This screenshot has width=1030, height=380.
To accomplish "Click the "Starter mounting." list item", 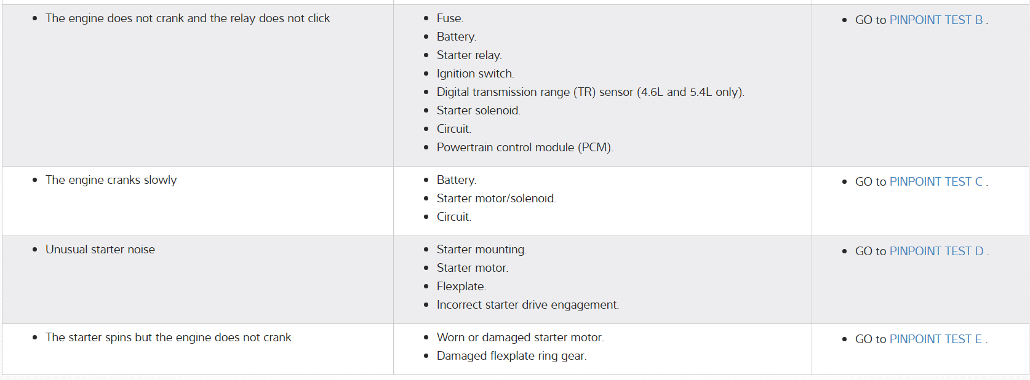I will [x=481, y=250].
